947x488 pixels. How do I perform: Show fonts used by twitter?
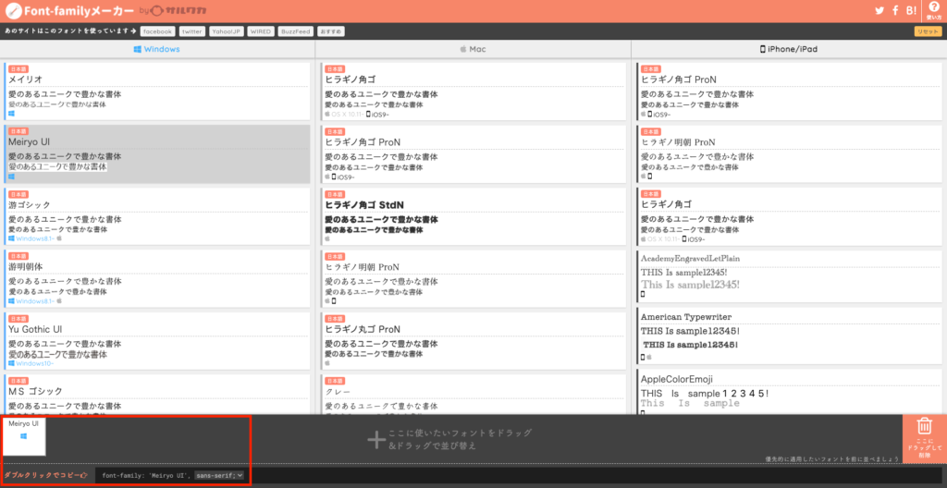pos(192,31)
